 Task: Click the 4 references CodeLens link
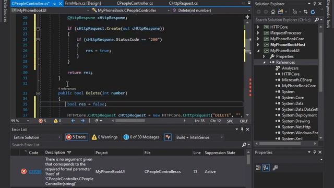[x=67, y=88]
